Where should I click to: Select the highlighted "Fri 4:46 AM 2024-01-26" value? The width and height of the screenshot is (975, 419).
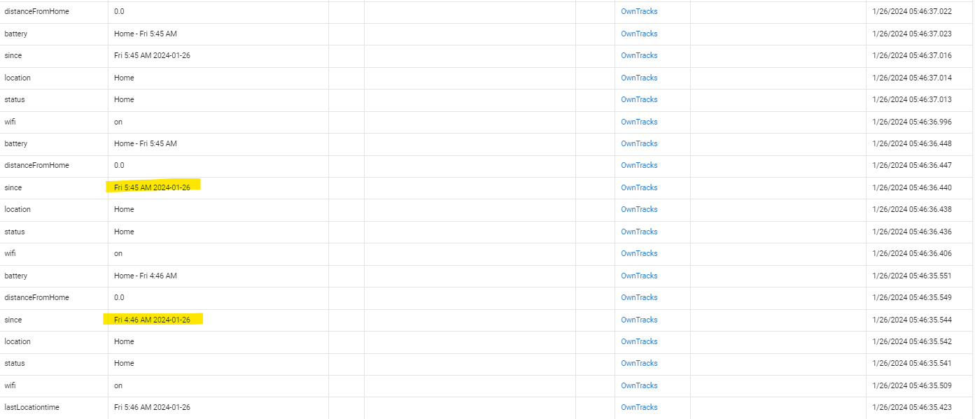(x=152, y=320)
